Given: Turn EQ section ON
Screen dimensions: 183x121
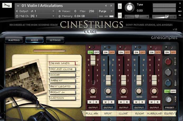Looking at the screenshot, I should pyautogui.click(x=167, y=52).
